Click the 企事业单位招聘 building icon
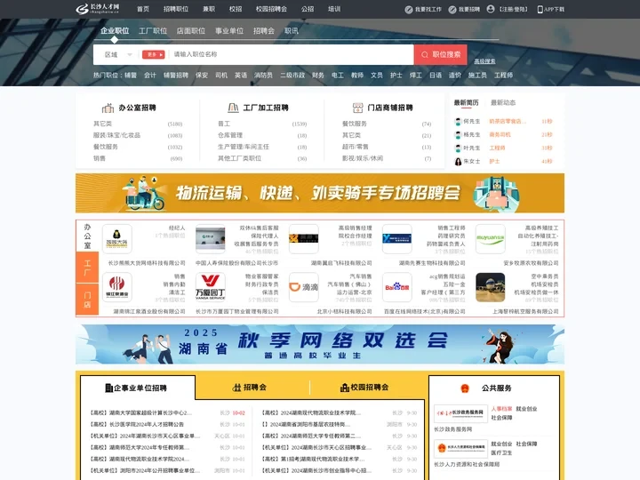This screenshot has width=640, height=480. (109, 388)
